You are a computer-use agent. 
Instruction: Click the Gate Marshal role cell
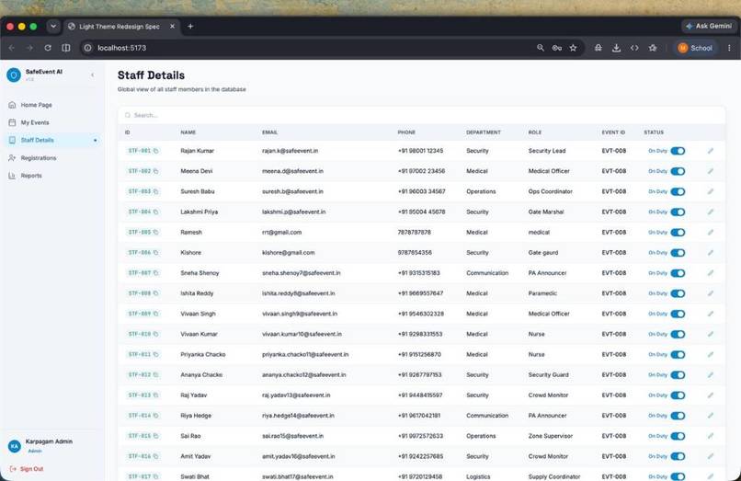point(546,212)
